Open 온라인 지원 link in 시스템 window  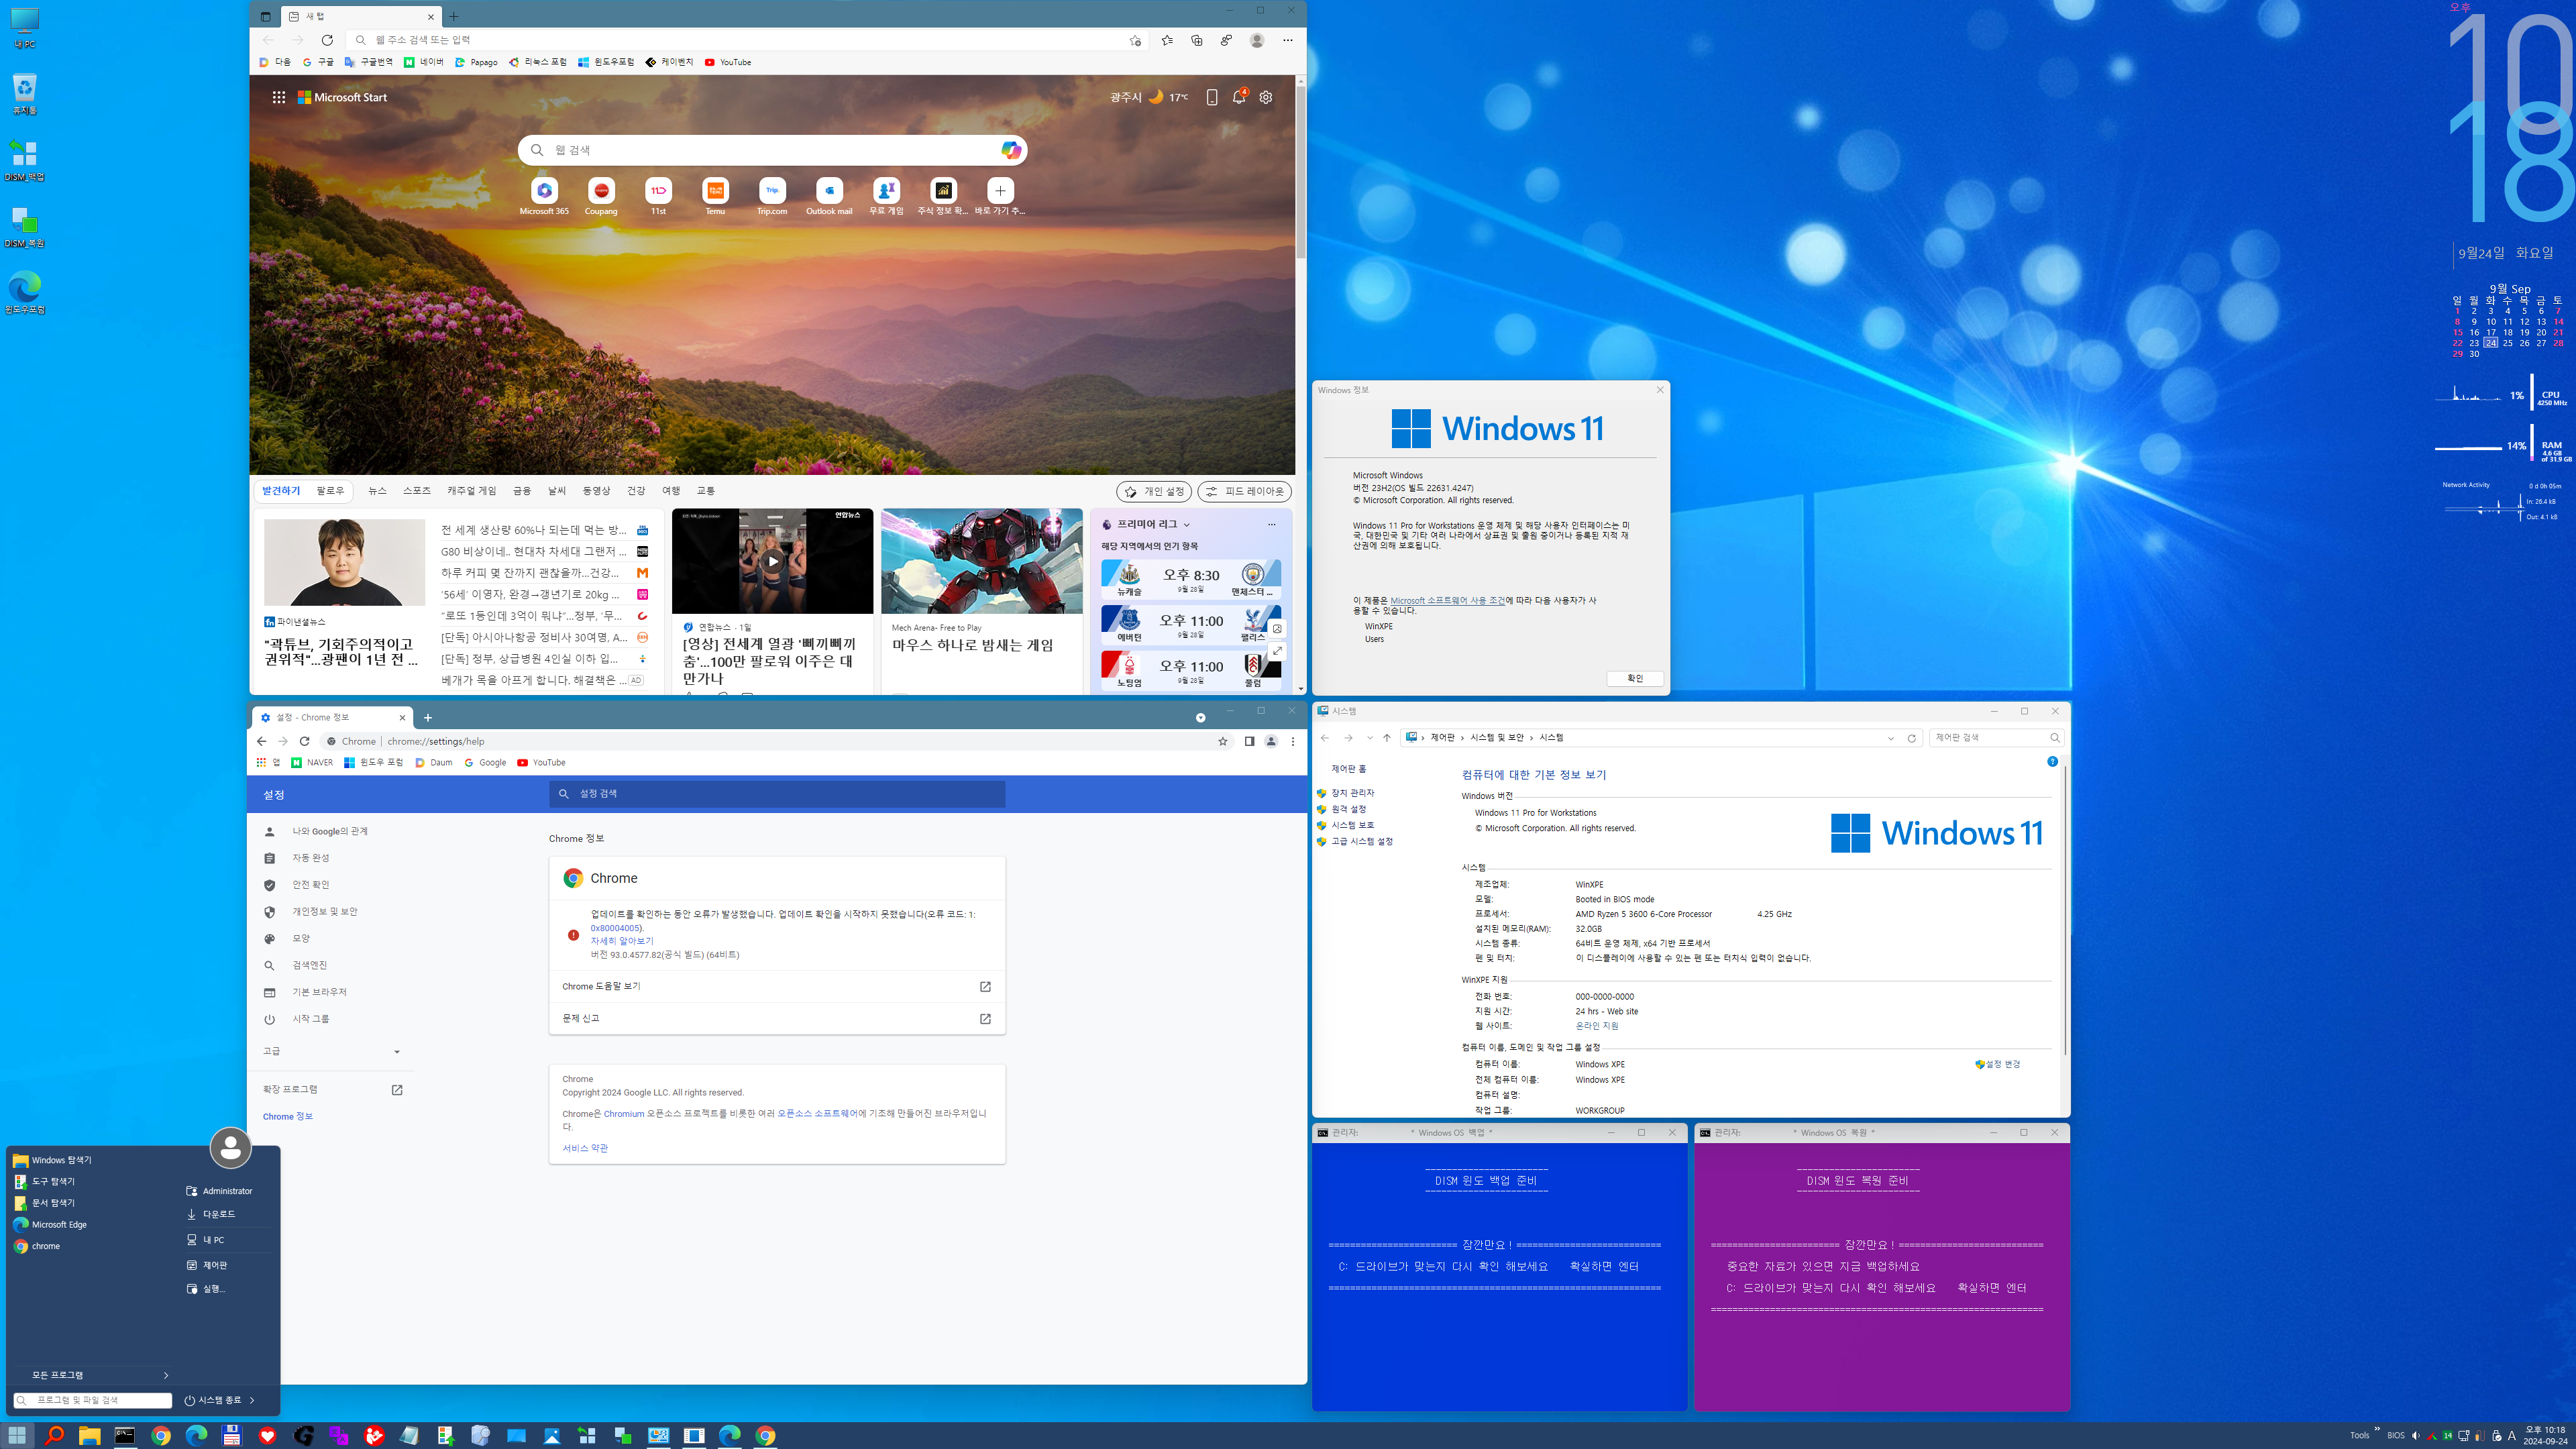pos(1597,1026)
